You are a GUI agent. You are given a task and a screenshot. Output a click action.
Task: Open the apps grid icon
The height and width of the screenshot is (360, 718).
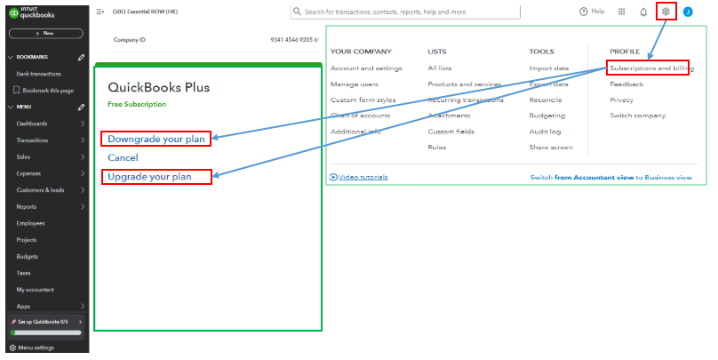(x=621, y=12)
